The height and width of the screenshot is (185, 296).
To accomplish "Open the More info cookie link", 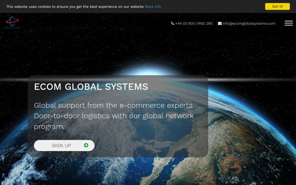I will tap(153, 7).
